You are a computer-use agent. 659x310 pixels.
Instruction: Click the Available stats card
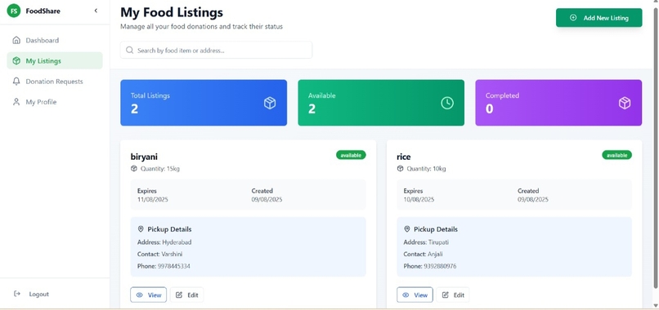tap(381, 103)
